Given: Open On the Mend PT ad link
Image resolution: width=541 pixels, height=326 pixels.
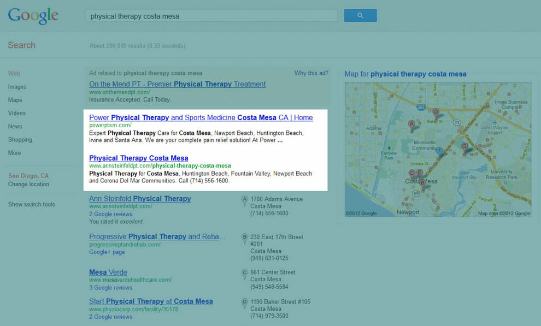Looking at the screenshot, I should 178,84.
